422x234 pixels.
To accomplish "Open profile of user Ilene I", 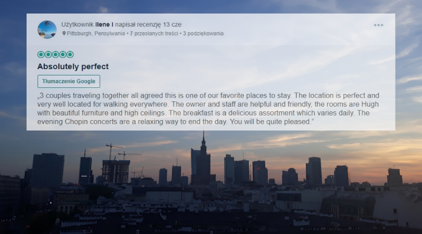I will (104, 24).
